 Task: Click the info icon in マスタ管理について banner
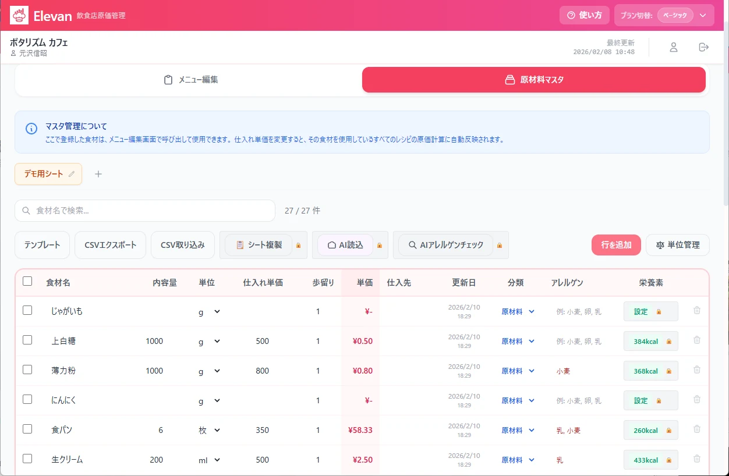pos(31,129)
